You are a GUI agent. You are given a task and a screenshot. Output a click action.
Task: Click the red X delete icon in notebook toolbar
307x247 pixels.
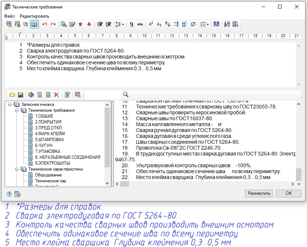coord(56,95)
